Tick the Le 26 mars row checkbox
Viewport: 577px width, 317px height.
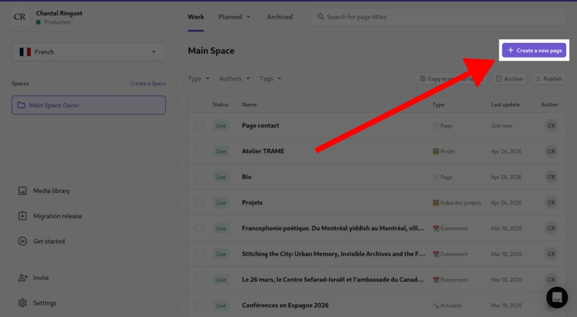[x=199, y=279]
